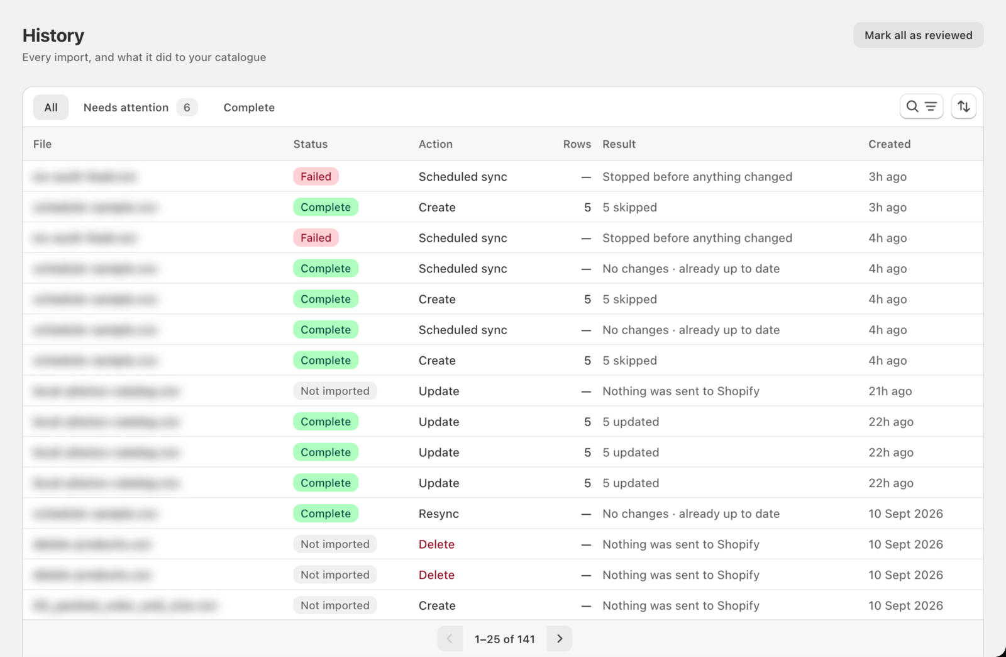The width and height of the screenshot is (1006, 657).
Task: Click the Rows column header
Action: click(577, 144)
